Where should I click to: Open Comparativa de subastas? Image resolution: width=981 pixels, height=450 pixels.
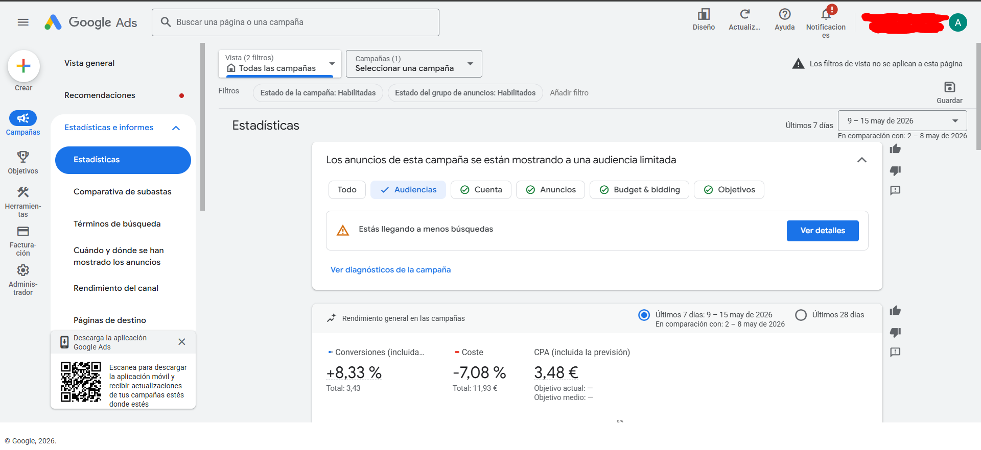123,192
